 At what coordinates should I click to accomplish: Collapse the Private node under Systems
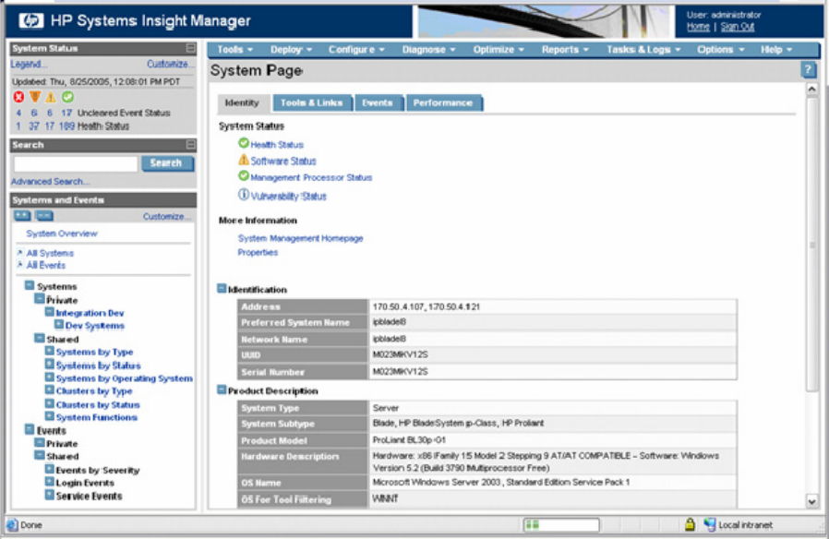pos(40,298)
